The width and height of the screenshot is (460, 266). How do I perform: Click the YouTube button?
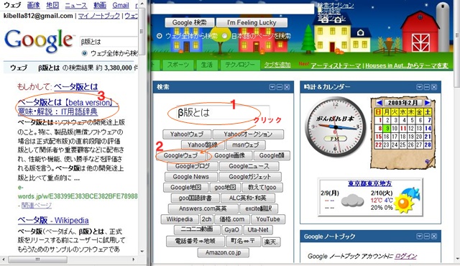point(268,219)
